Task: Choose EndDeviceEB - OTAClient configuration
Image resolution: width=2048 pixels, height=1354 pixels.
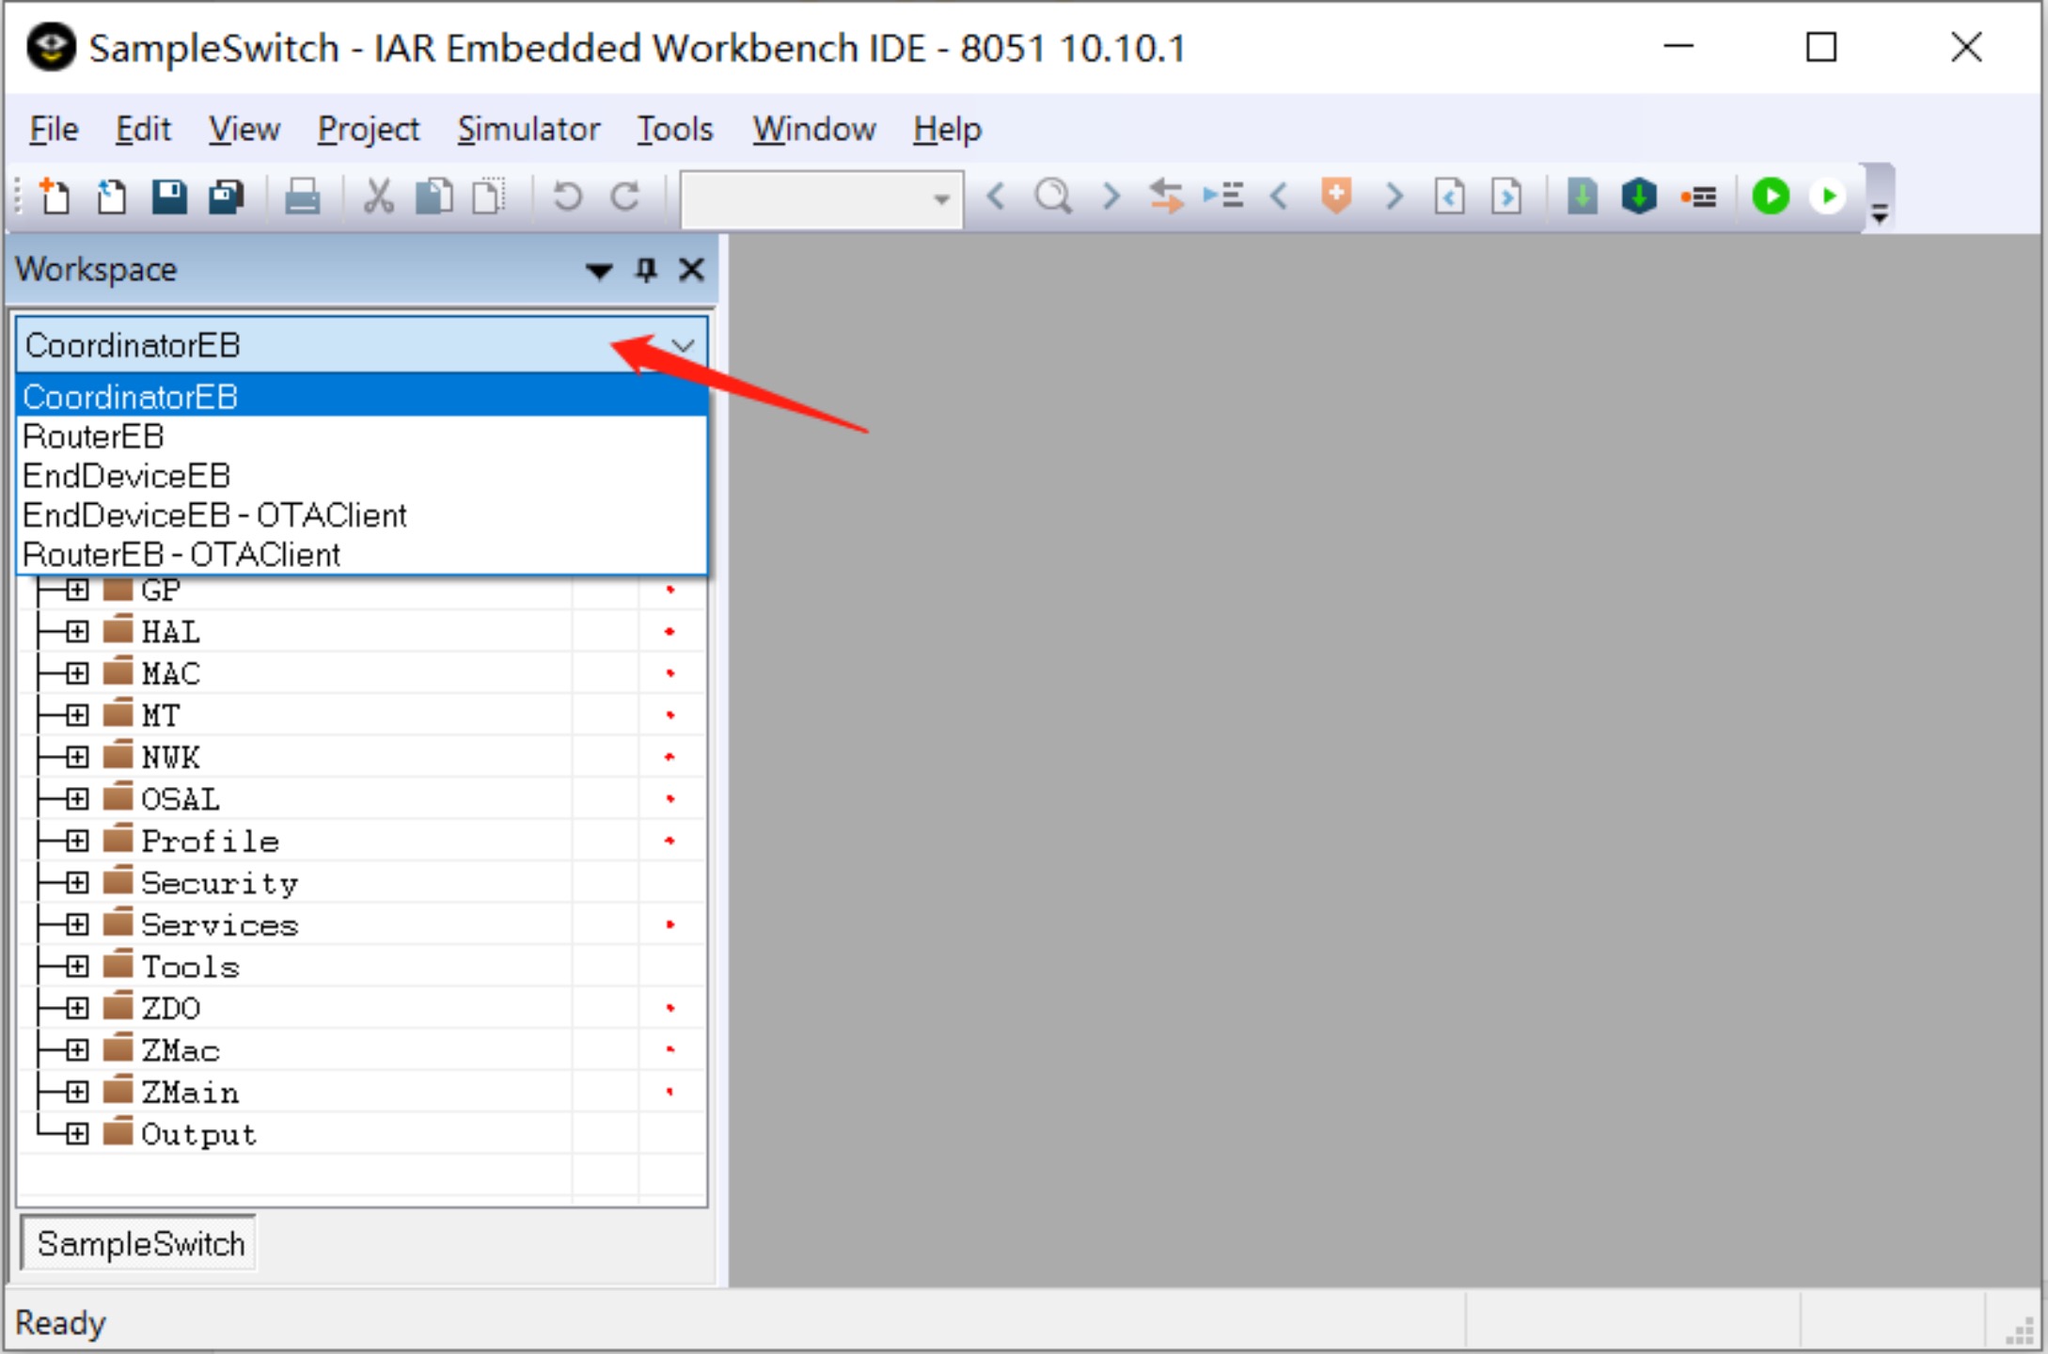Action: point(214,516)
